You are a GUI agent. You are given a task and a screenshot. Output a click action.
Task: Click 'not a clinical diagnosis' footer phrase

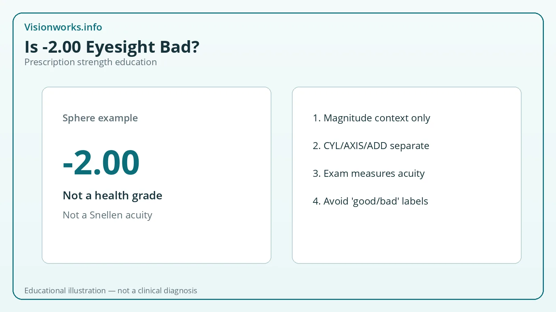(157, 291)
